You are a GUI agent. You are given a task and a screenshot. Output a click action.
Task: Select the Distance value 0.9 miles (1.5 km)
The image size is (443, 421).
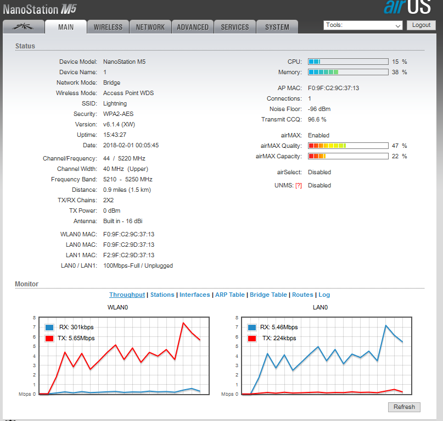[x=127, y=190]
